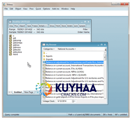The width and height of the screenshot is (131, 120).
Task: Open the View menu in menu bar
Action: click(x=25, y=9)
